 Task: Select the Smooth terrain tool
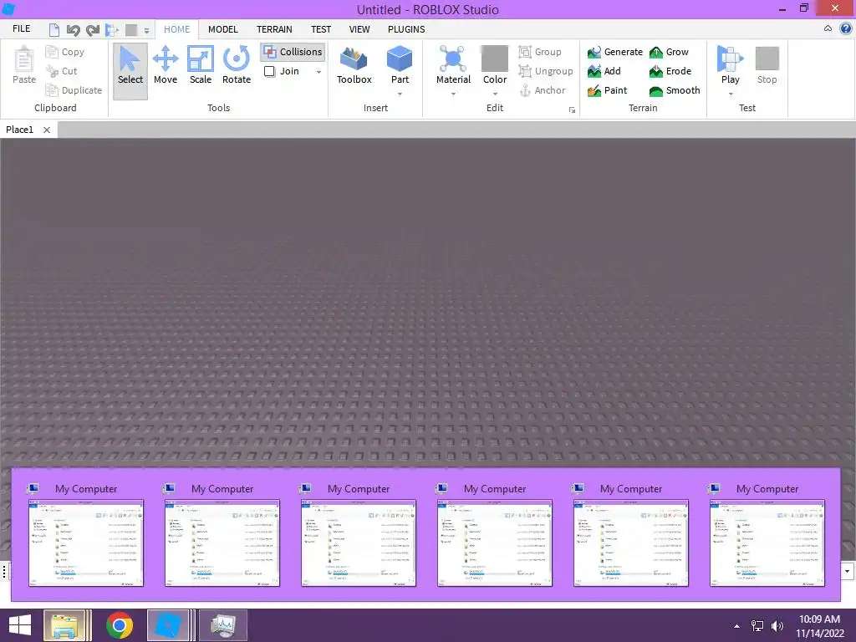point(675,90)
